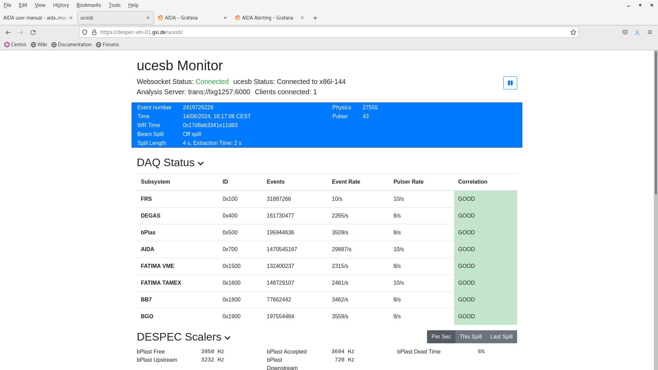The width and height of the screenshot is (658, 370).
Task: Open the Firefox downloads panel
Action: (637, 32)
